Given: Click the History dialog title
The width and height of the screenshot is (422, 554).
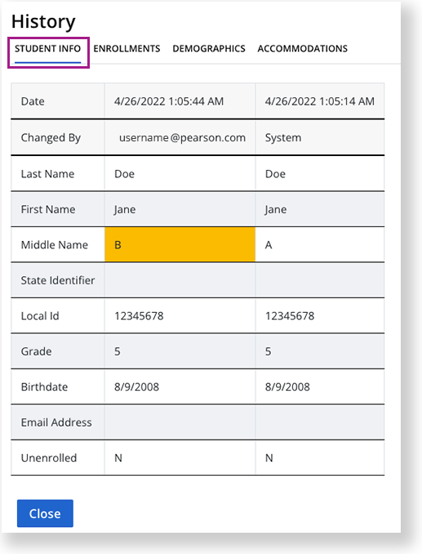Looking at the screenshot, I should [x=43, y=21].
